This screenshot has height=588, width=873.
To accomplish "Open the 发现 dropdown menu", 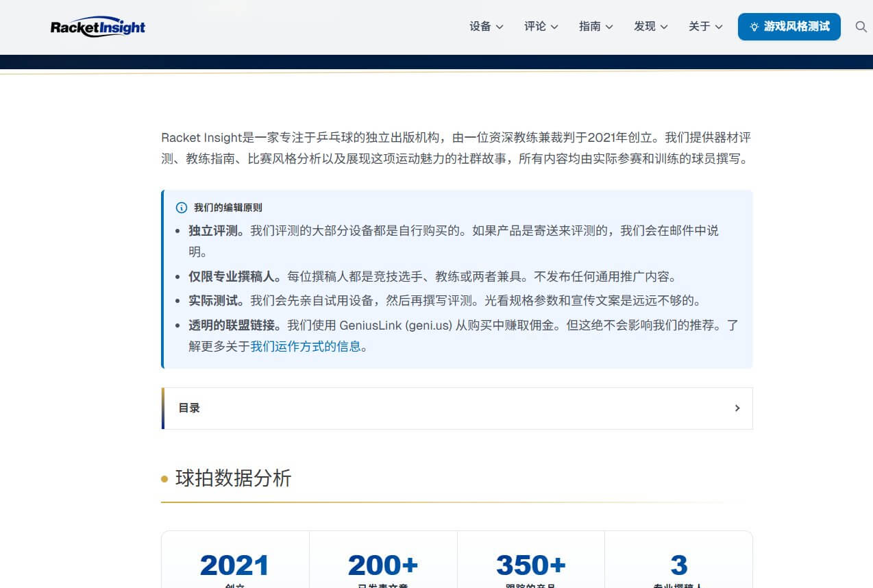I will (x=651, y=27).
